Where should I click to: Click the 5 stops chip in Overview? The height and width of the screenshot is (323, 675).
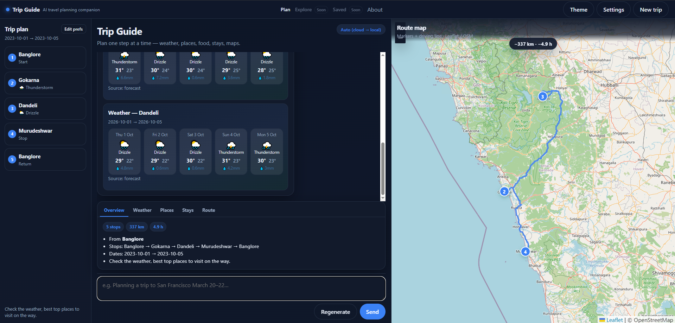click(113, 227)
